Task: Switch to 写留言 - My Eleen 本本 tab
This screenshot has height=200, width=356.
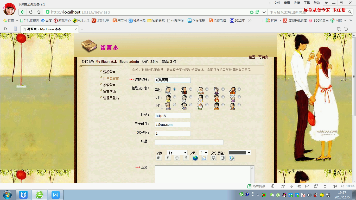Action: 49,29
